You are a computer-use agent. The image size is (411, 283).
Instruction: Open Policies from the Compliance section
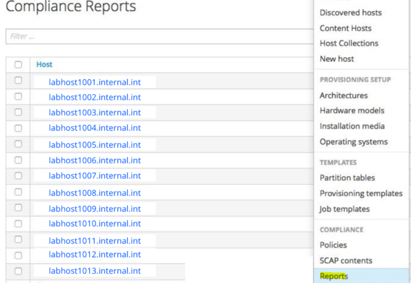pos(333,245)
